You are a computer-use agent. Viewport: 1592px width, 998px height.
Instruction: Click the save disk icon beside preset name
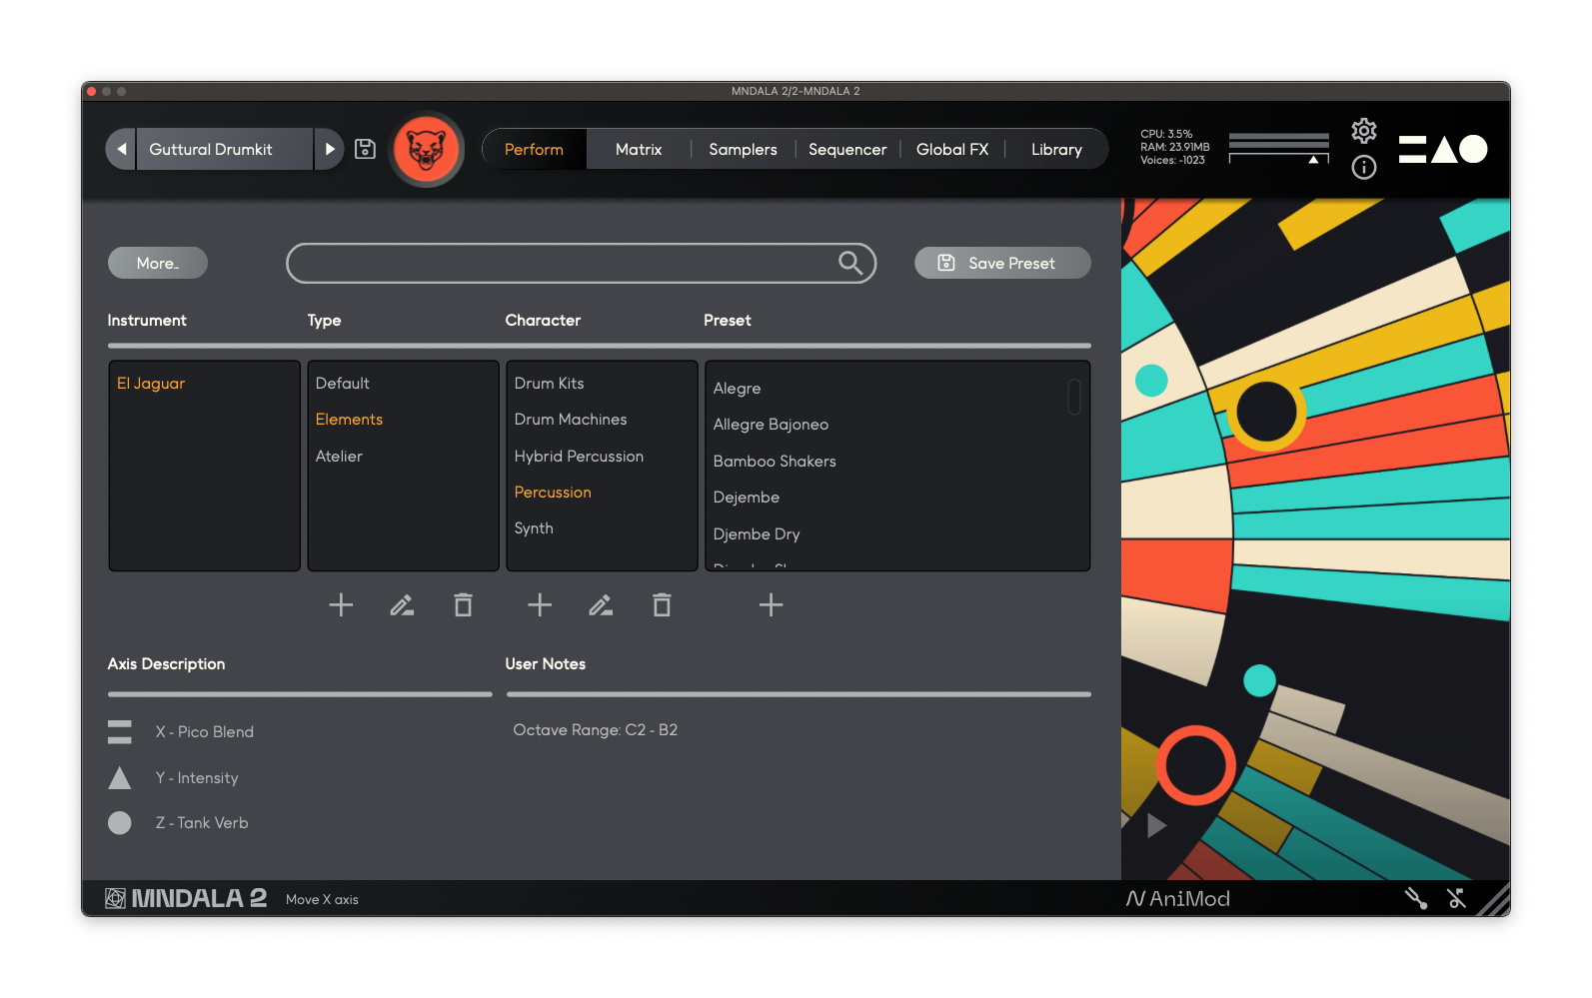(366, 149)
